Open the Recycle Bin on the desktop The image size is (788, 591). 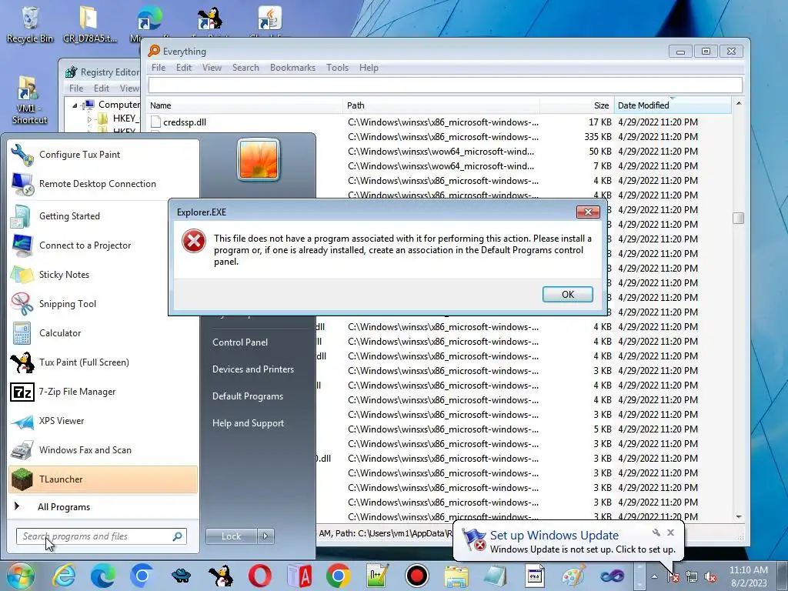(x=30, y=24)
